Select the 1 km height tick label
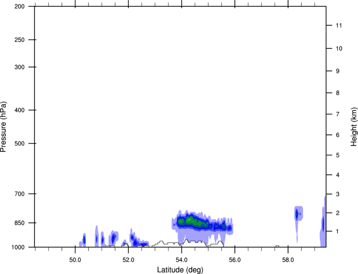358x274 pixels. 337,231
